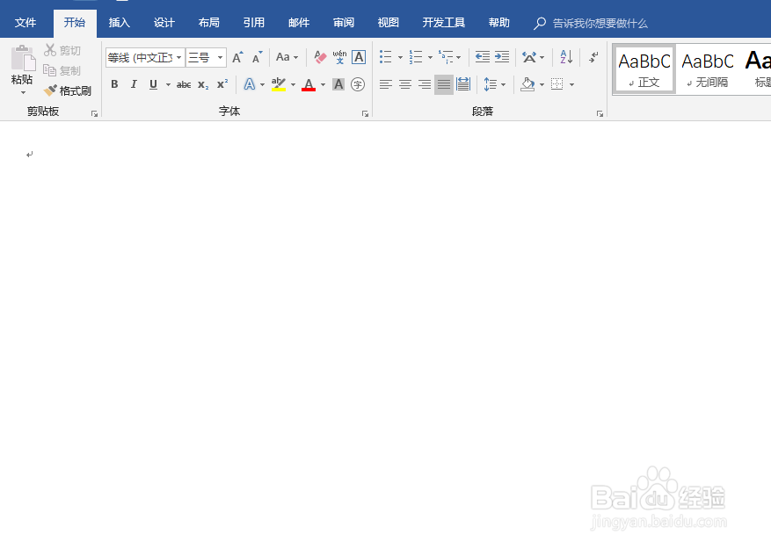This screenshot has width=771, height=549.
Task: Click the Cut (剪切) scissors button
Action: 62,50
